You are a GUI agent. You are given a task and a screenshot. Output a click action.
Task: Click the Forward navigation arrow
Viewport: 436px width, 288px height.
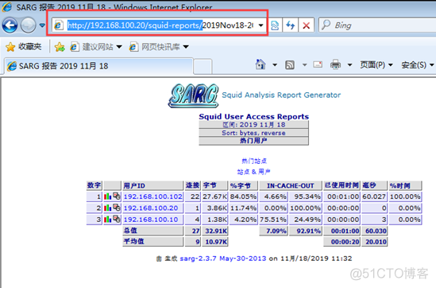tap(29, 25)
